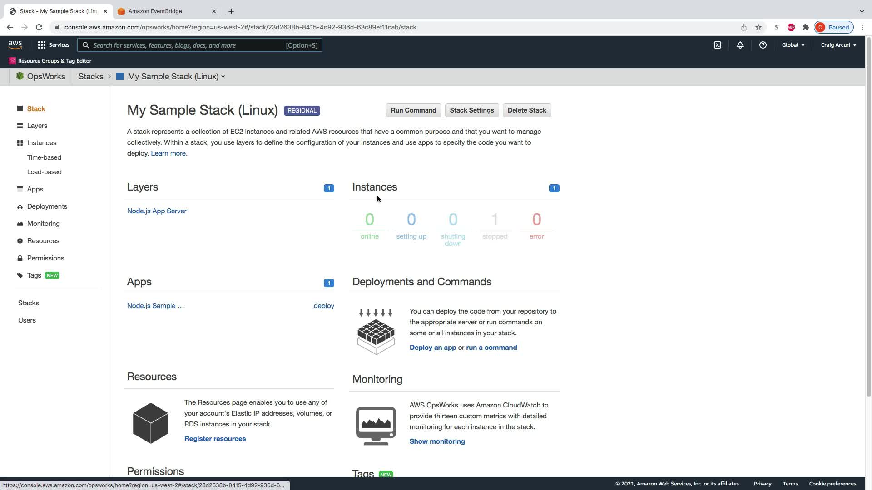Click the Show monitoring link
This screenshot has height=490, width=872.
(437, 441)
